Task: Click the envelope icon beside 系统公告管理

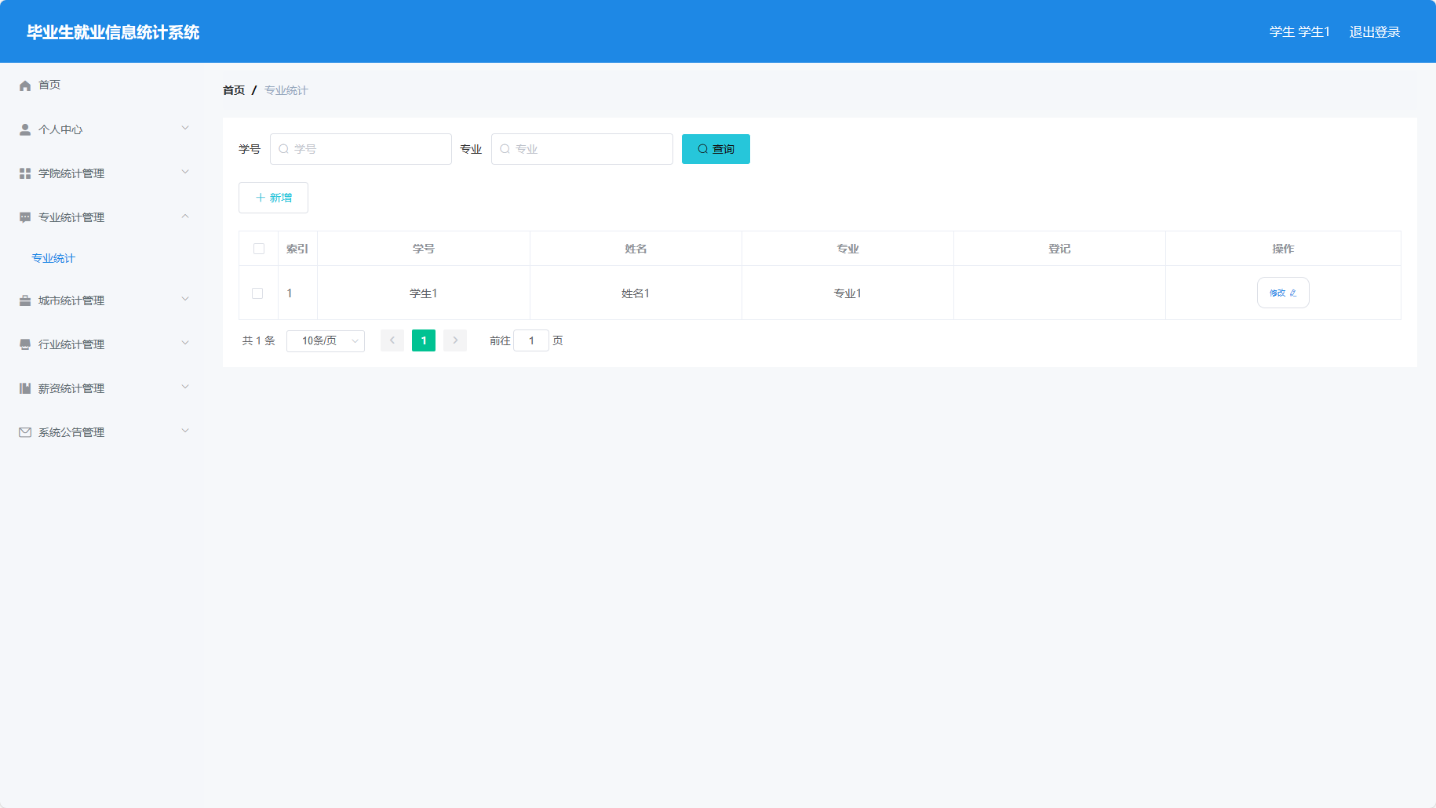Action: [x=25, y=432]
